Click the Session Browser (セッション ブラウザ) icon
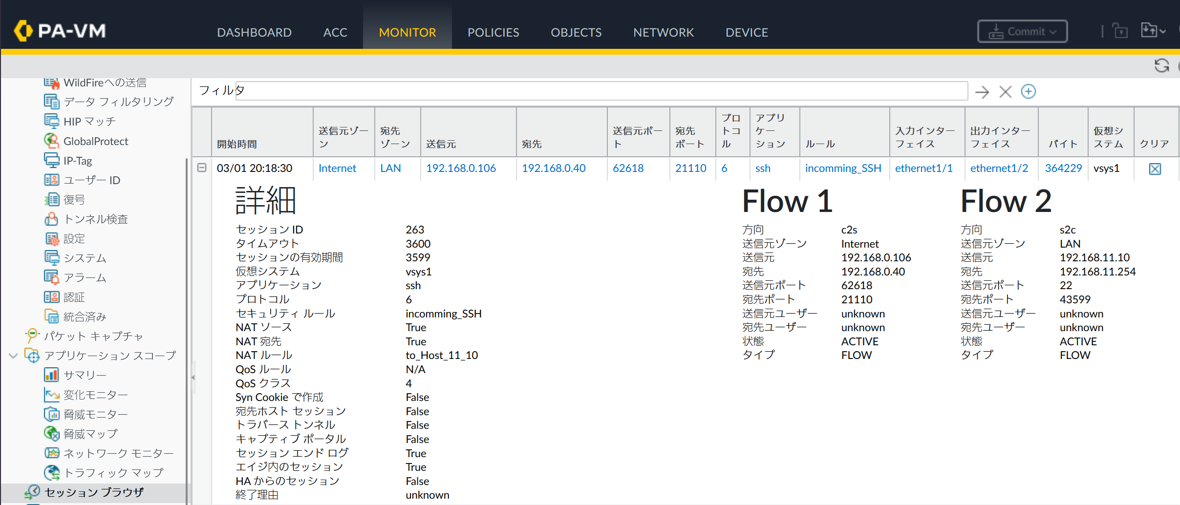 click(x=32, y=492)
